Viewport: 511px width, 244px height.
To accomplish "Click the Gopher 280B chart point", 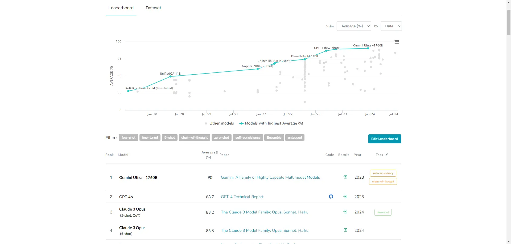I will point(258,69).
